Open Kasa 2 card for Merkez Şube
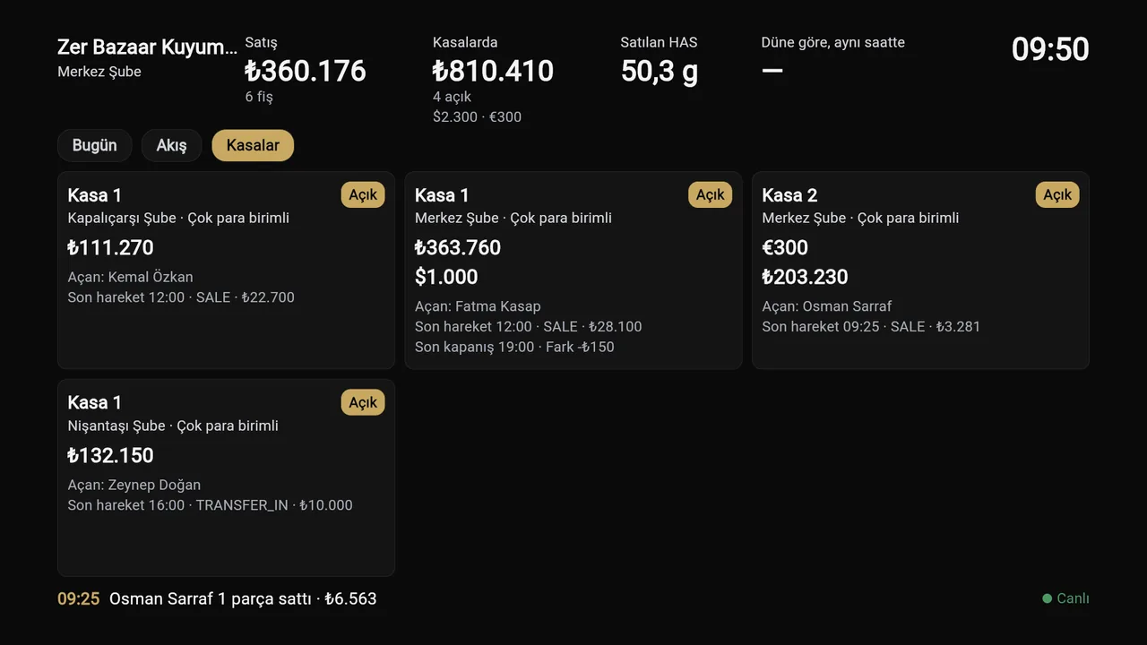Screen dimensions: 1147x645 (x=920, y=271)
